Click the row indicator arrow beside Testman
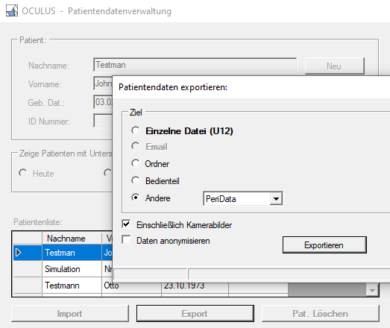Viewport: 390px width, 328px height. coord(18,253)
